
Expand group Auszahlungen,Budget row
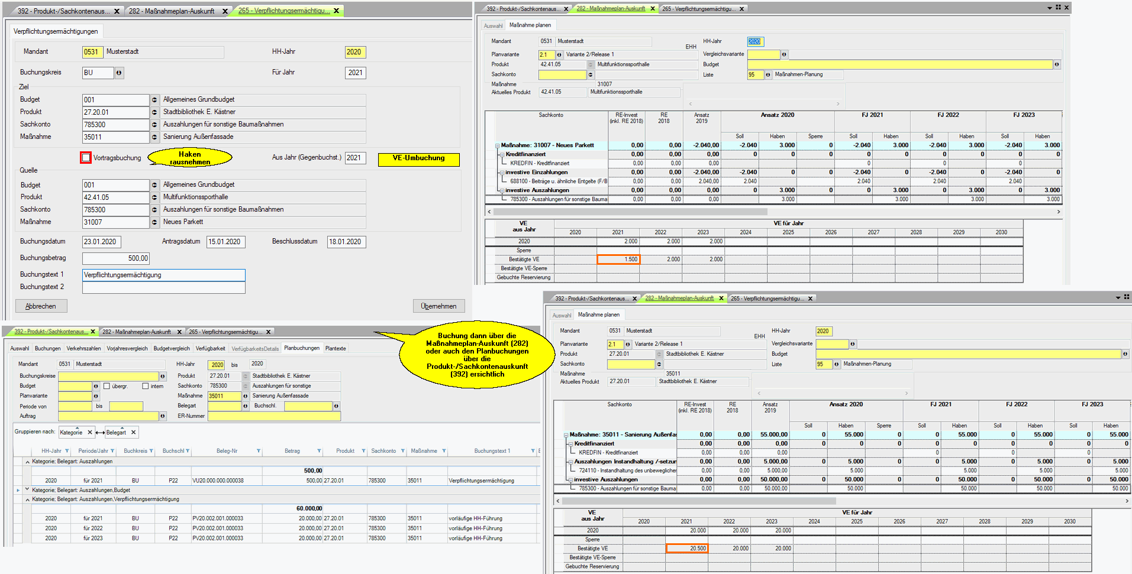click(27, 490)
